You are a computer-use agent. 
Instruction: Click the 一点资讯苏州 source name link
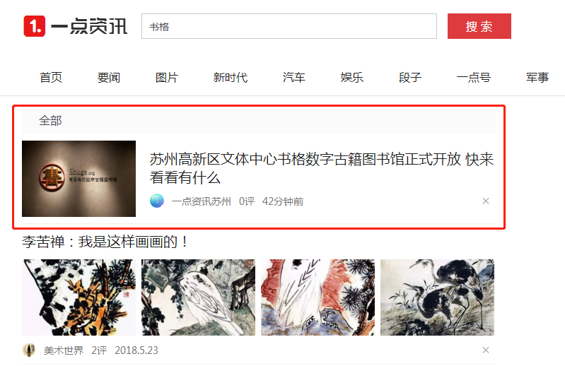tap(201, 201)
